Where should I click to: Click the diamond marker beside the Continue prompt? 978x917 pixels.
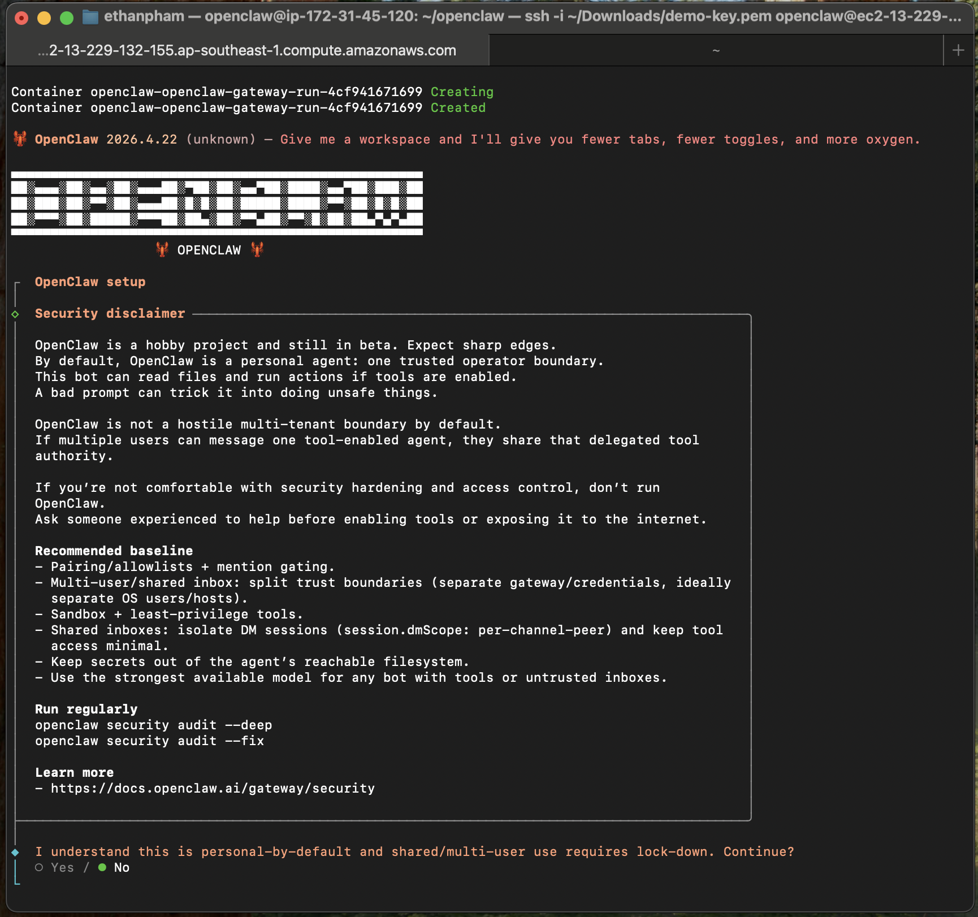14,851
